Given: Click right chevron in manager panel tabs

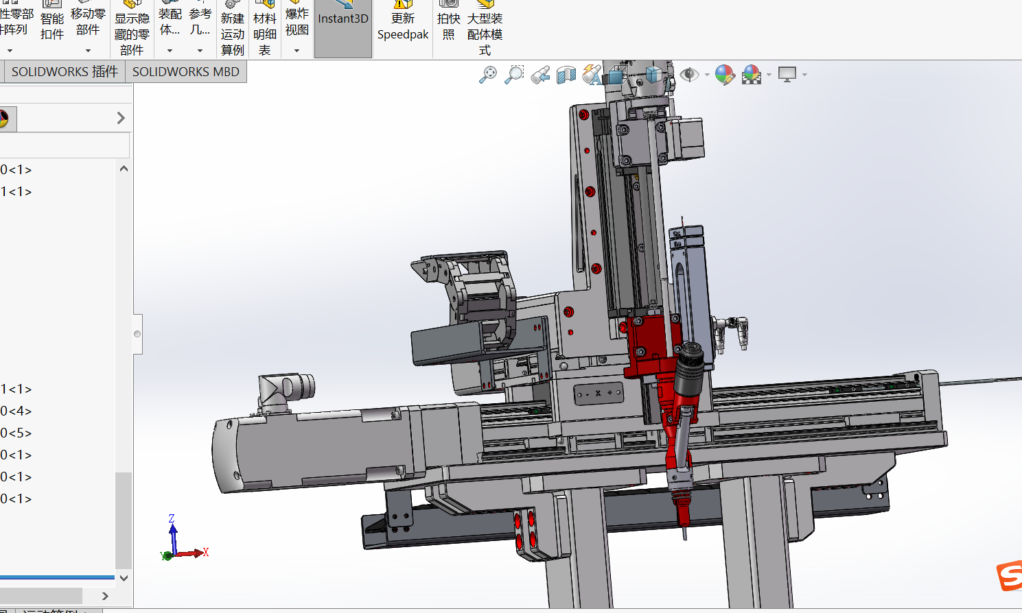Looking at the screenshot, I should click(121, 118).
